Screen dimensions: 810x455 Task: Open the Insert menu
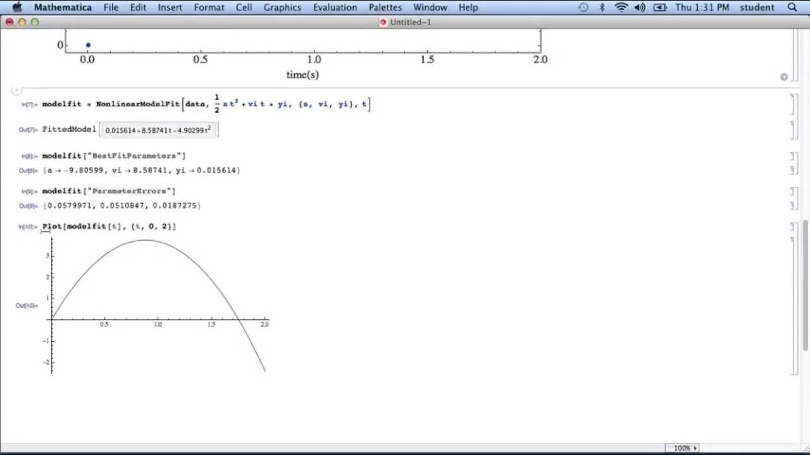pyautogui.click(x=170, y=8)
